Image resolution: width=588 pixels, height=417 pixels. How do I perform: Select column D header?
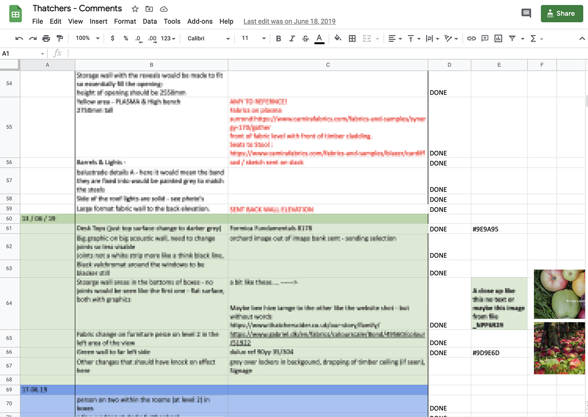(449, 65)
